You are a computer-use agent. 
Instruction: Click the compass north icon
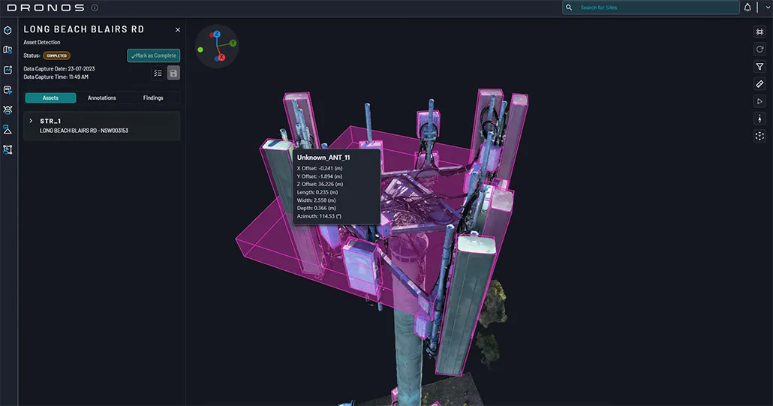[x=759, y=119]
